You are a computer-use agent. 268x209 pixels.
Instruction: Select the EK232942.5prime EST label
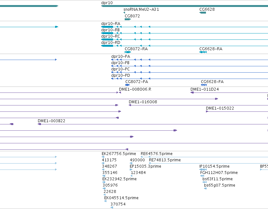click(119, 179)
